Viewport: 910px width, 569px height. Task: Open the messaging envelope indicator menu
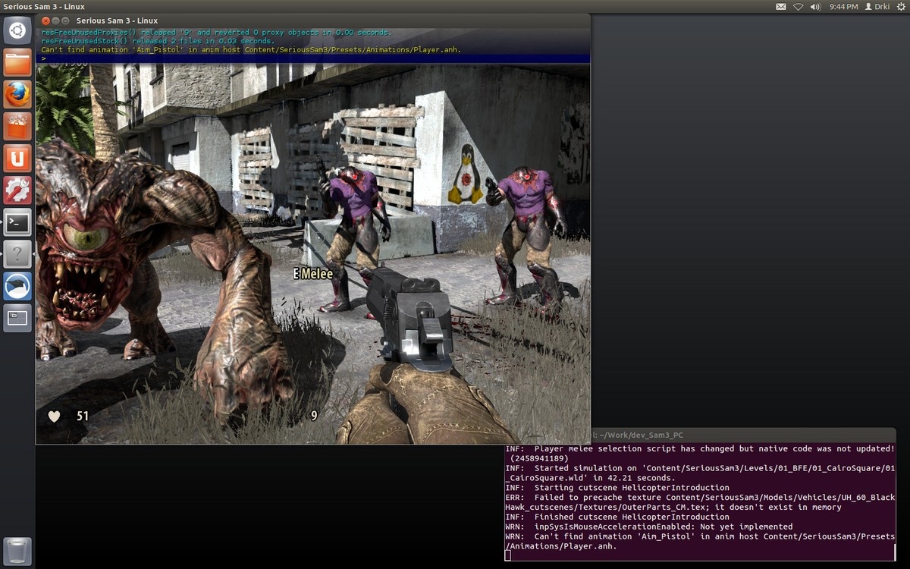pyautogui.click(x=781, y=7)
